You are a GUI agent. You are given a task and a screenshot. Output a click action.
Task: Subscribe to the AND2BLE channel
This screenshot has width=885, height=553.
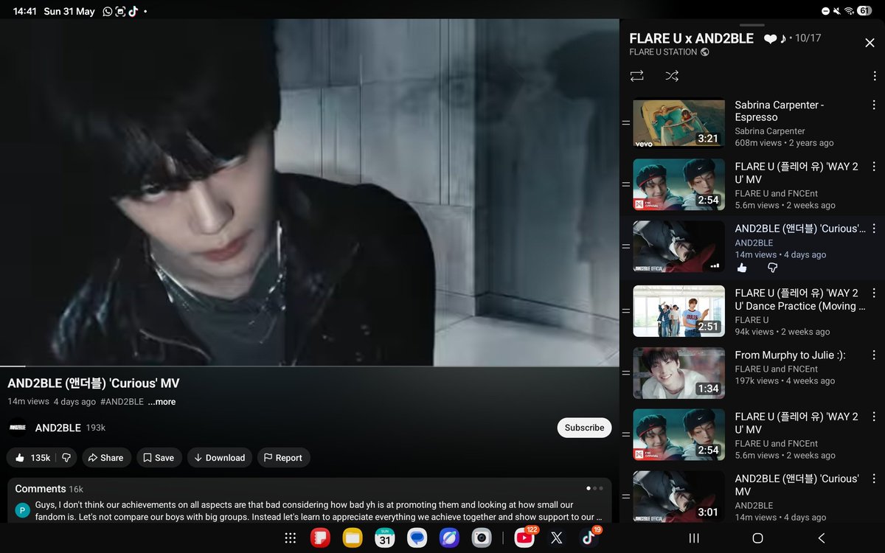click(584, 428)
